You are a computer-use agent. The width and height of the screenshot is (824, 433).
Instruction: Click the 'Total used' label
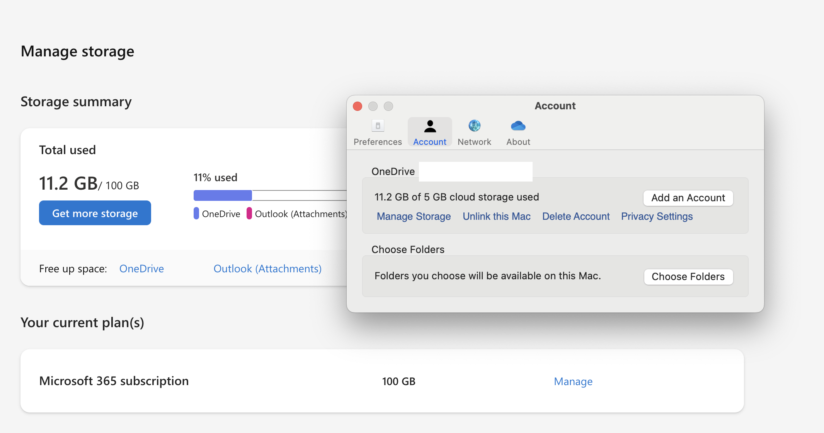(x=67, y=150)
